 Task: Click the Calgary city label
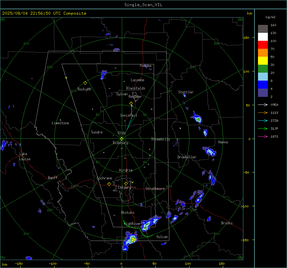click(x=124, y=187)
